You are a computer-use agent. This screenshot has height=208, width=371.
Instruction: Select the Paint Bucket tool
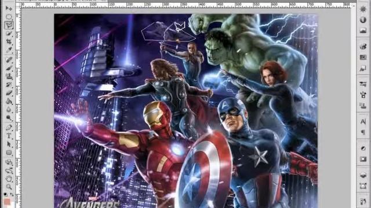click(9, 101)
